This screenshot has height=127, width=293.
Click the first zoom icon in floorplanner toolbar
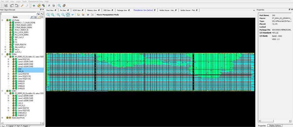tap(48, 15)
